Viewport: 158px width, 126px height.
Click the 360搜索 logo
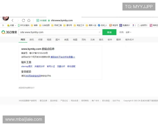pos(9,32)
